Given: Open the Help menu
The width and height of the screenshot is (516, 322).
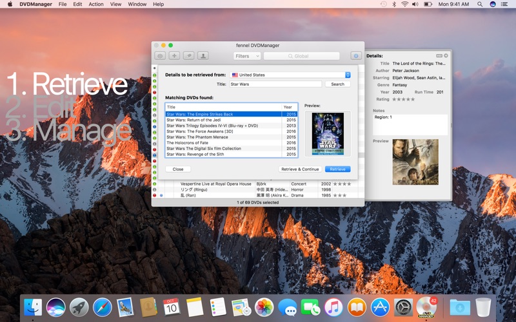Looking at the screenshot, I should pos(158,5).
